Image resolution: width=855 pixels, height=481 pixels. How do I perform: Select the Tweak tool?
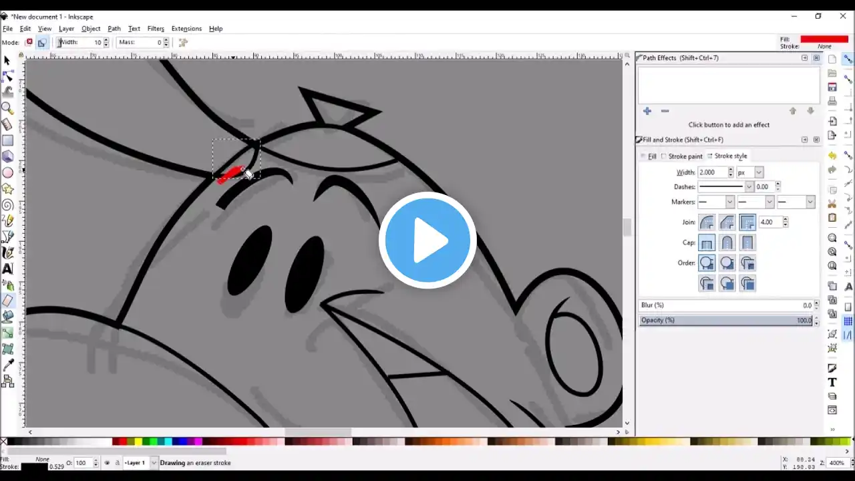[7, 92]
